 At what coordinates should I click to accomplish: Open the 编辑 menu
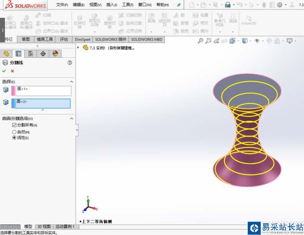click(x=79, y=5)
